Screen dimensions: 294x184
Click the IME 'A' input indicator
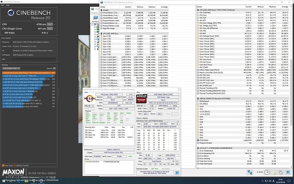coord(273,181)
